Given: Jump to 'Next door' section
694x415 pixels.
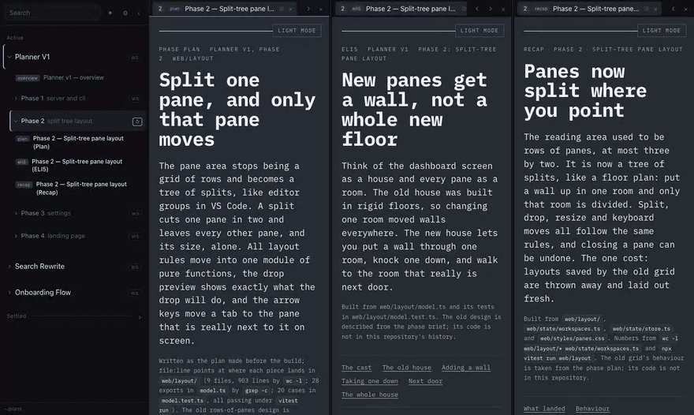Looking at the screenshot, I should pyautogui.click(x=425, y=381).
